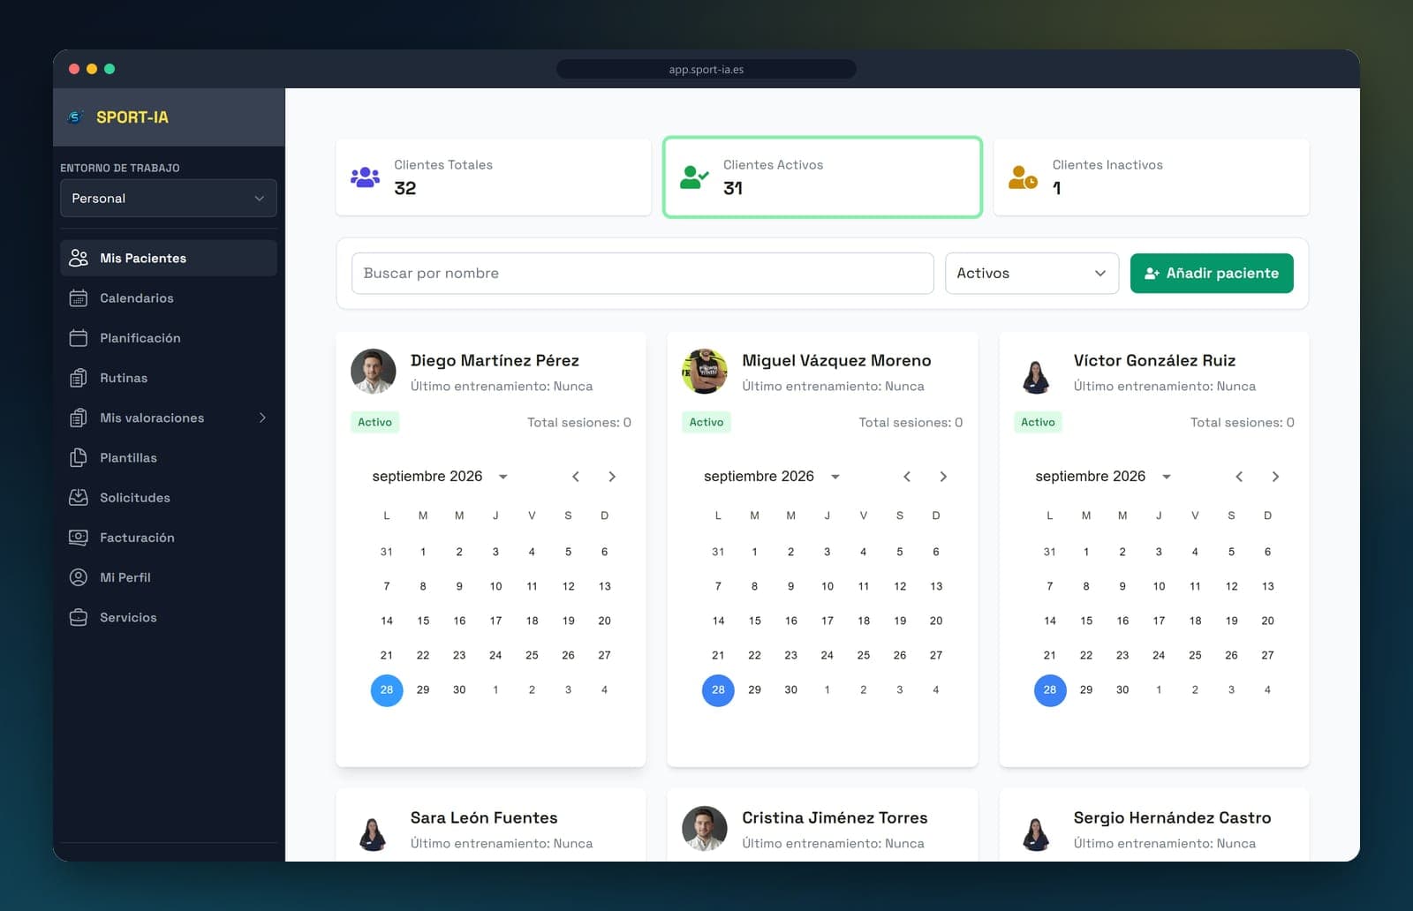Open Calendarios from the sidebar menu

[x=169, y=298]
